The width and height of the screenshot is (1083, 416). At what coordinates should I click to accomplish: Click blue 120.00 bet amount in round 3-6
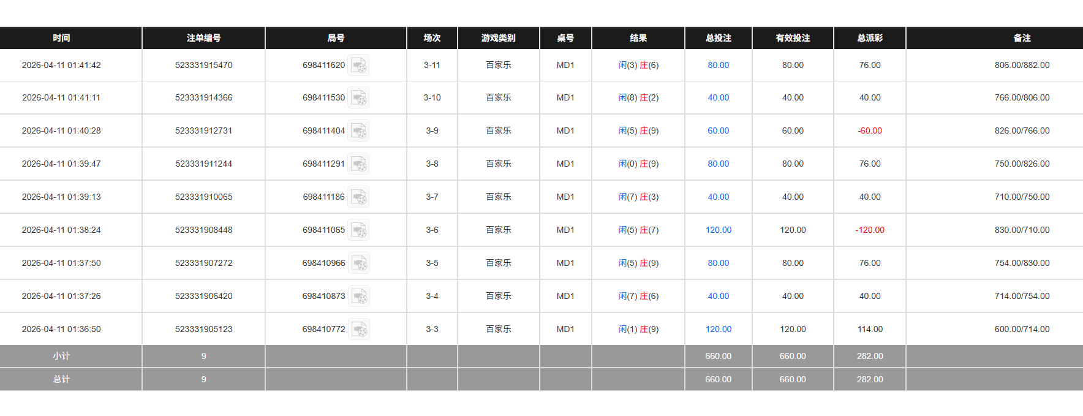point(718,230)
